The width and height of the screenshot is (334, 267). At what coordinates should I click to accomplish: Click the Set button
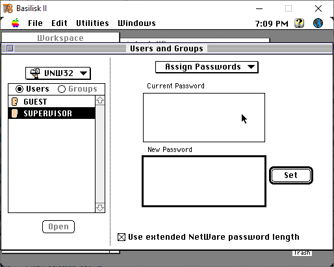[x=291, y=175]
